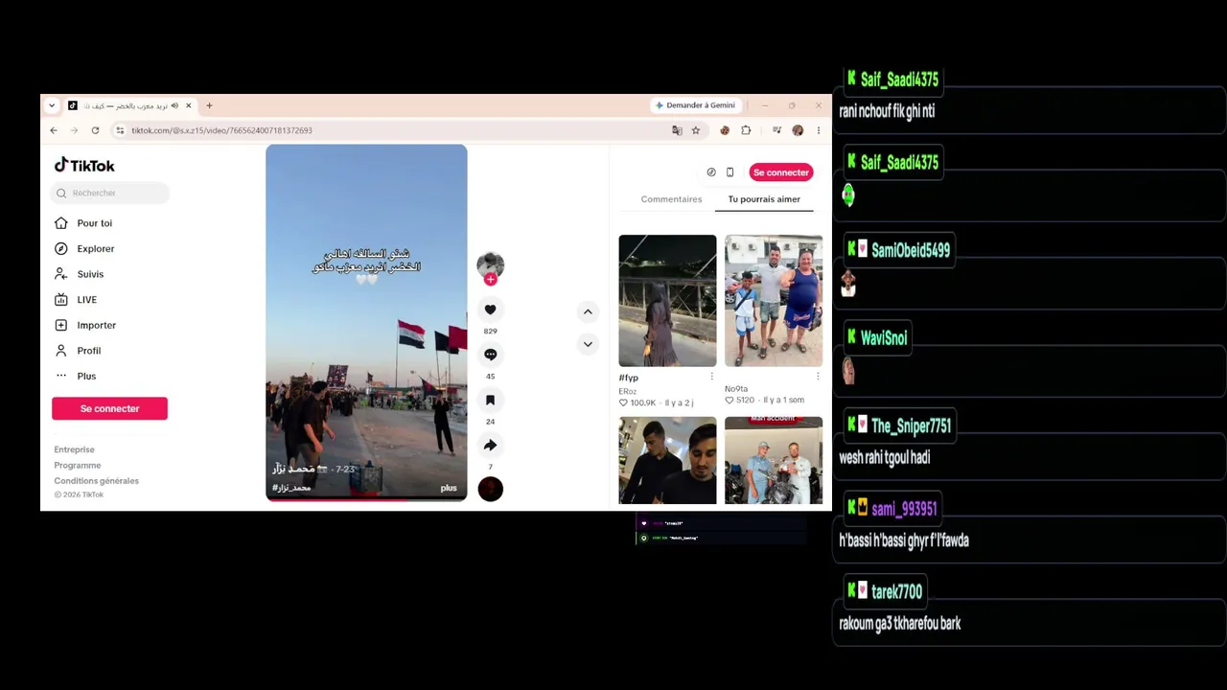
Task: Click the round coin icon near Se connecter
Action: [711, 172]
